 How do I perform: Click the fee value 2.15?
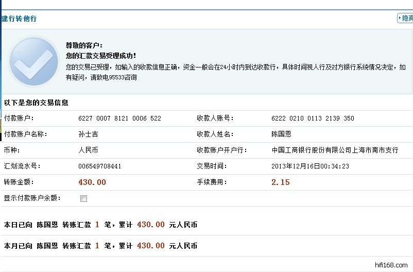[x=280, y=182]
